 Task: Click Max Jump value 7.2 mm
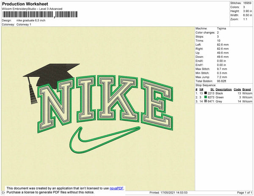222,77
